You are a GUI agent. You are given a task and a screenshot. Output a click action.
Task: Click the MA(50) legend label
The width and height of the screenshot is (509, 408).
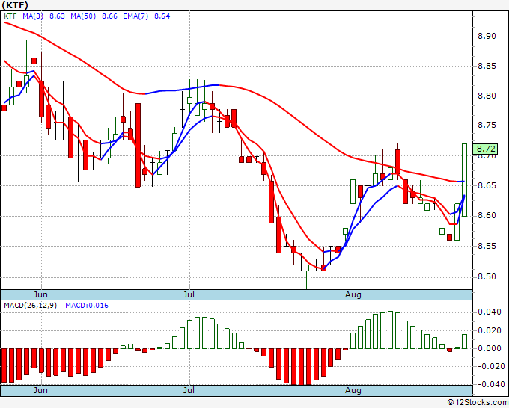pos(83,16)
